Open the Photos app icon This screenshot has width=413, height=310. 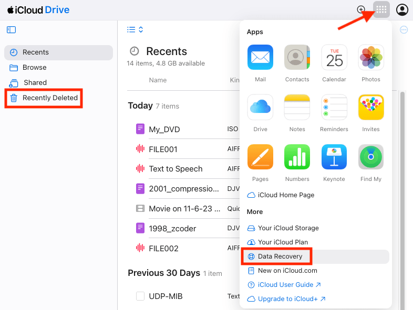click(371, 57)
